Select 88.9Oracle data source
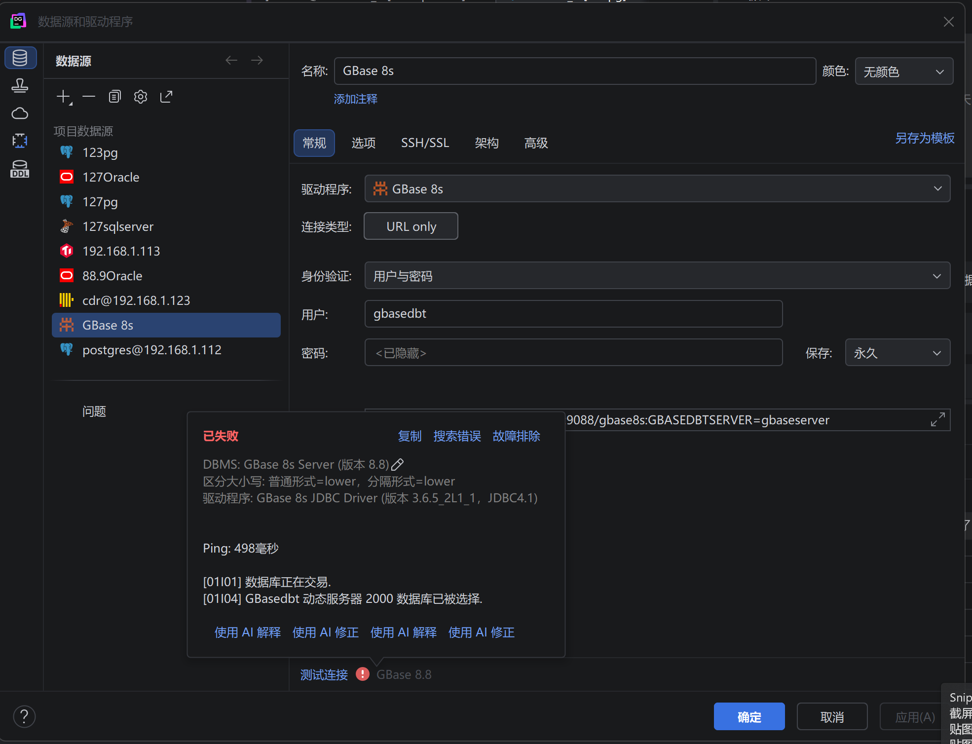This screenshot has width=972, height=744. pyautogui.click(x=166, y=276)
